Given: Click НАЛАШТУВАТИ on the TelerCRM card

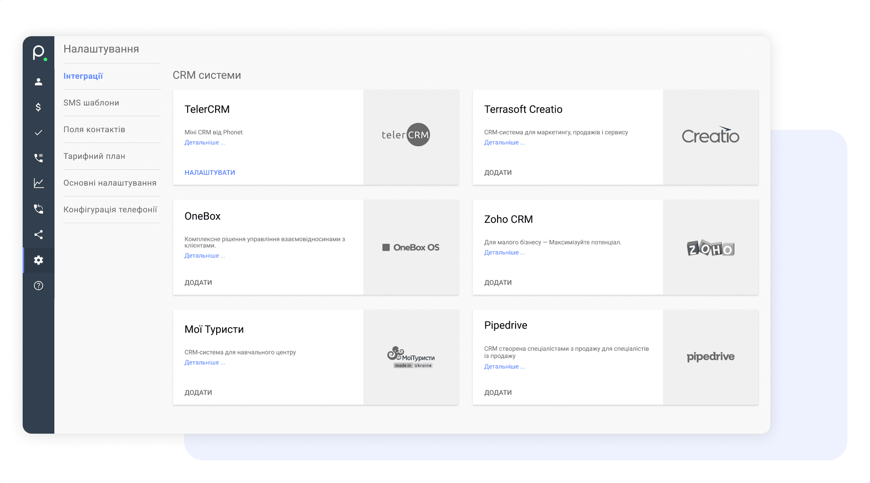Looking at the screenshot, I should (210, 172).
